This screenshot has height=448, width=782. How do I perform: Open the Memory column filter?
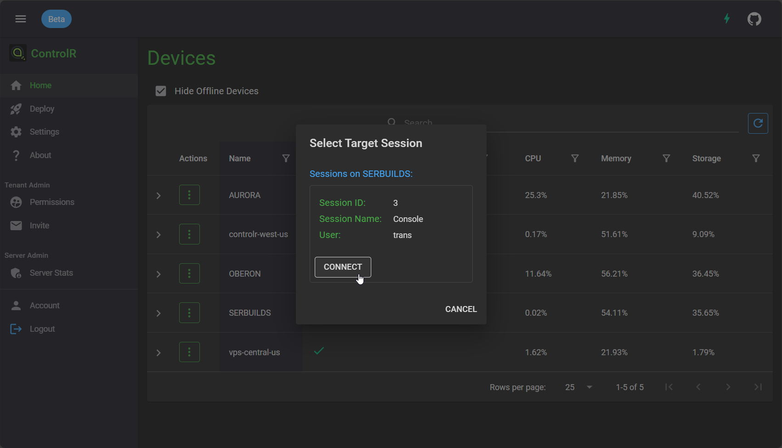[x=666, y=159]
